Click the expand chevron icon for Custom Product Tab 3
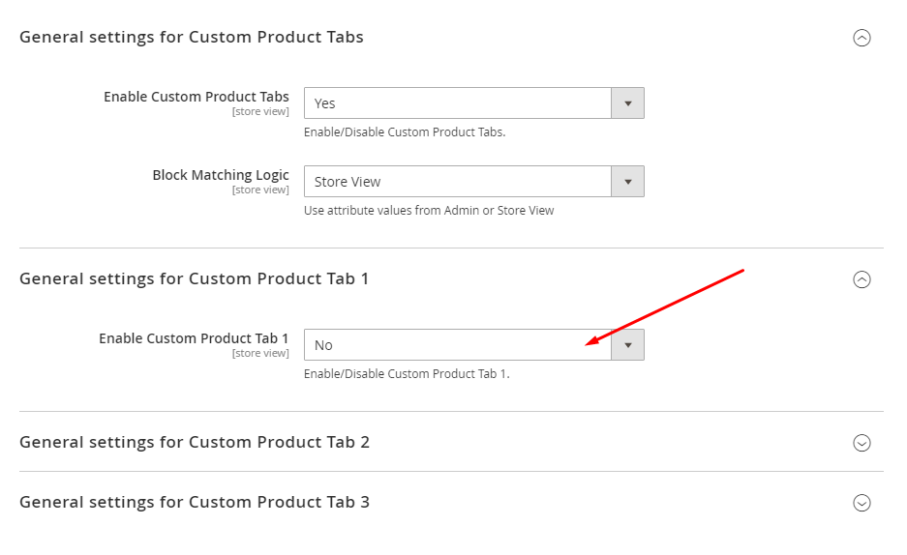The height and width of the screenshot is (555, 907). coord(862,503)
